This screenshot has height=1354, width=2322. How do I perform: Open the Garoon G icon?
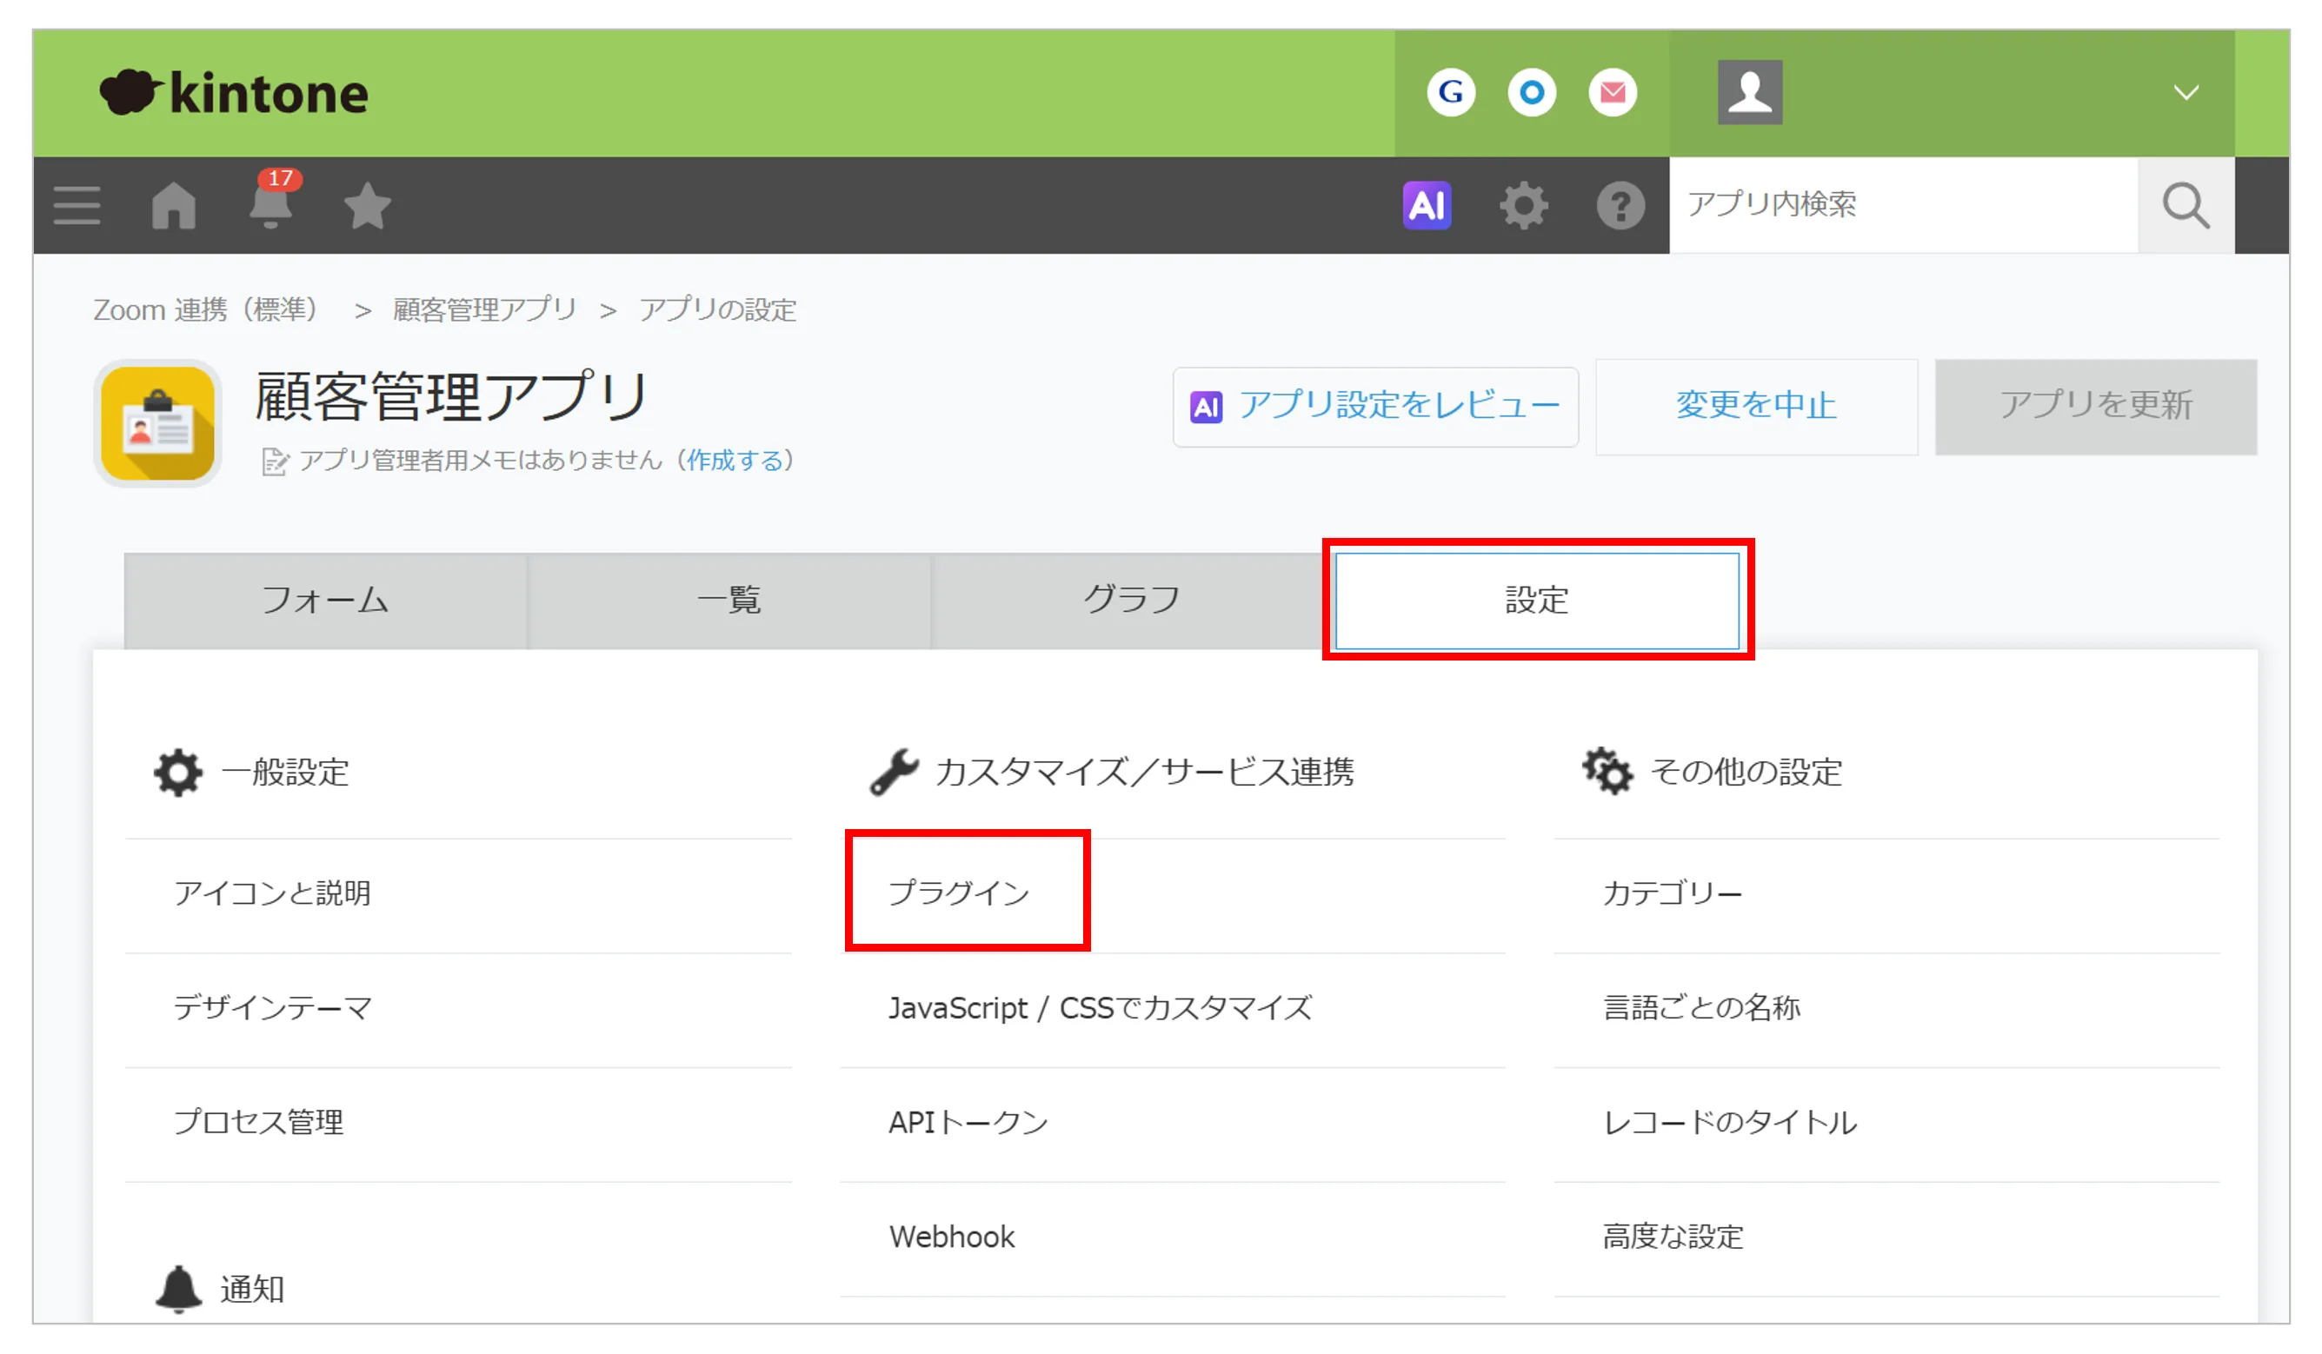[x=1450, y=92]
